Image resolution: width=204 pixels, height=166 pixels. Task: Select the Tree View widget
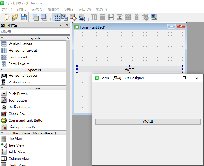33,145
